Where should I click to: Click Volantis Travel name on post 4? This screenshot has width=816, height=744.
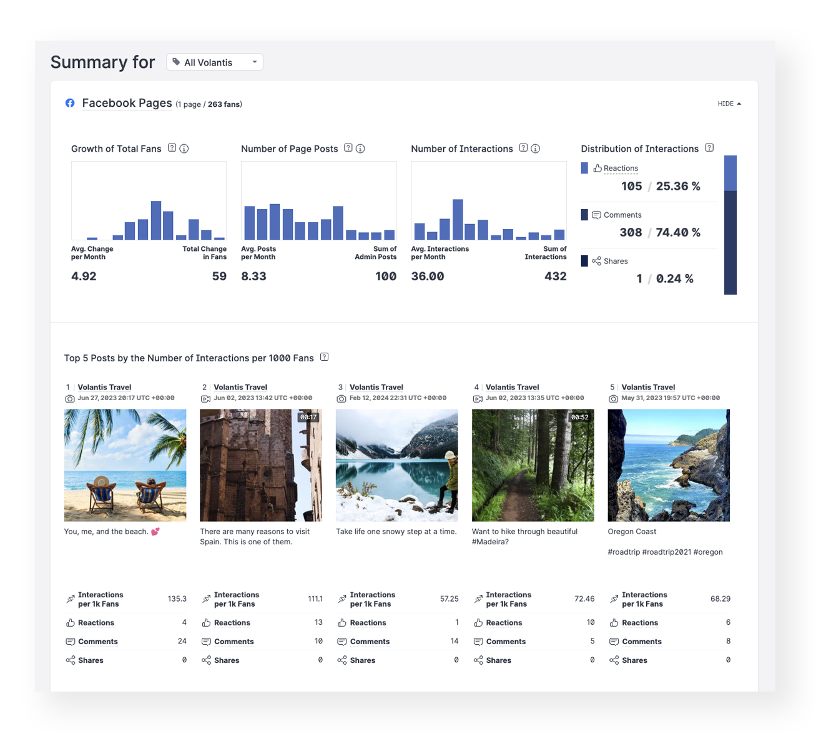pyautogui.click(x=512, y=387)
